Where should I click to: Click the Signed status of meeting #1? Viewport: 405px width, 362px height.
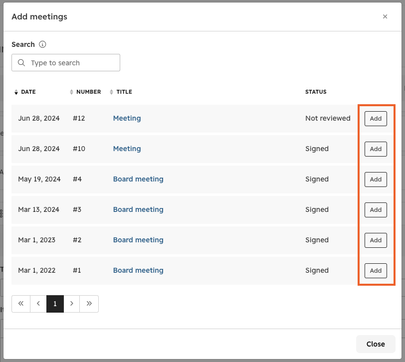click(x=317, y=270)
